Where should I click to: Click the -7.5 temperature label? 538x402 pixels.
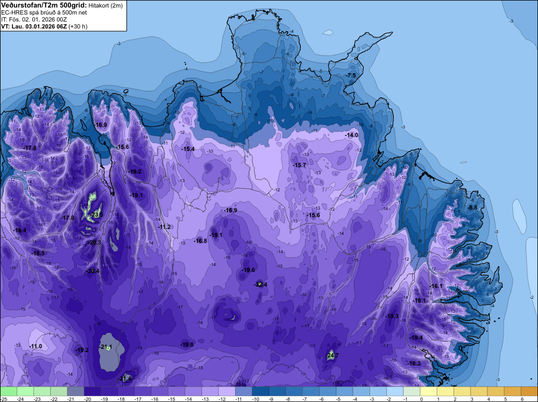pyautogui.click(x=351, y=75)
